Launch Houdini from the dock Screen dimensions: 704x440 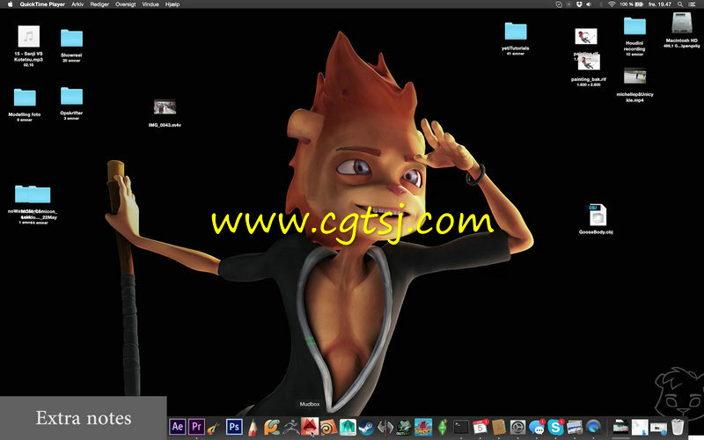pyautogui.click(x=328, y=427)
